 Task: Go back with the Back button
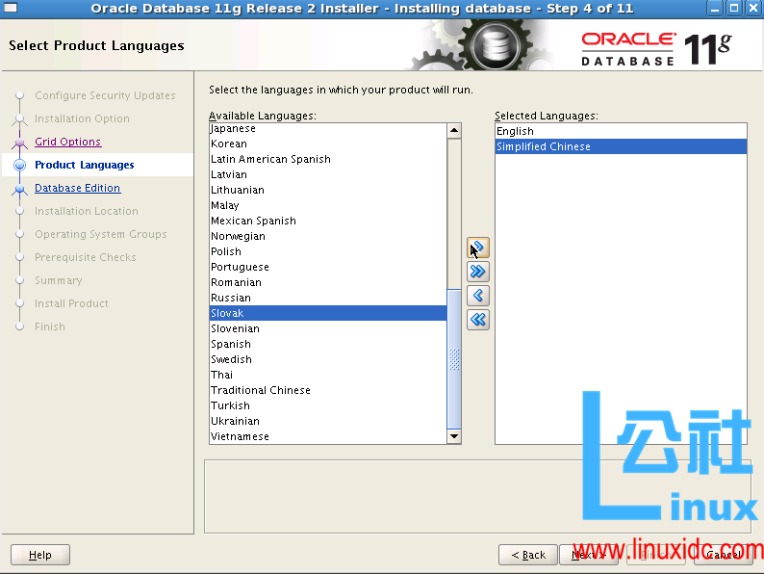(528, 555)
